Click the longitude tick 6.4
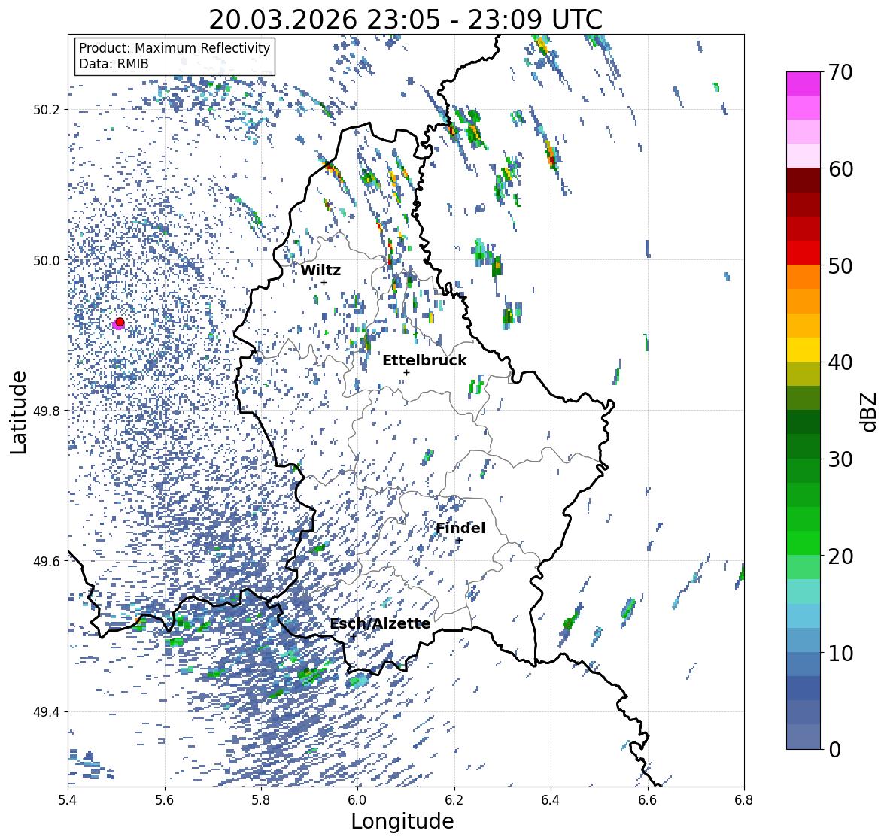Image resolution: width=887 pixels, height=840 pixels. [551, 800]
